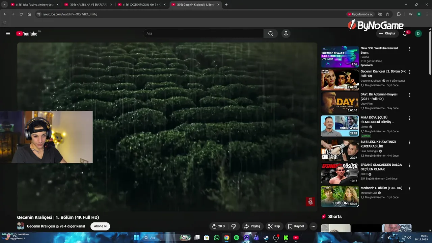Viewport: 432px width, 243px height.
Task: Open options menu for DAYI video
Action: tap(410, 95)
